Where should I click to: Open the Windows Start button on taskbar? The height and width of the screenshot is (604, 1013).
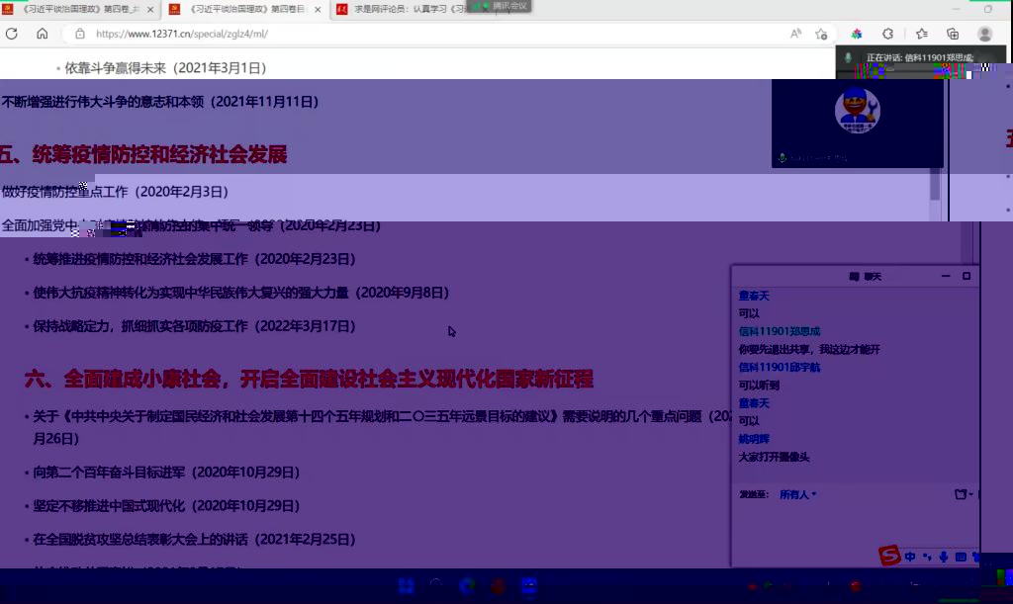(406, 587)
